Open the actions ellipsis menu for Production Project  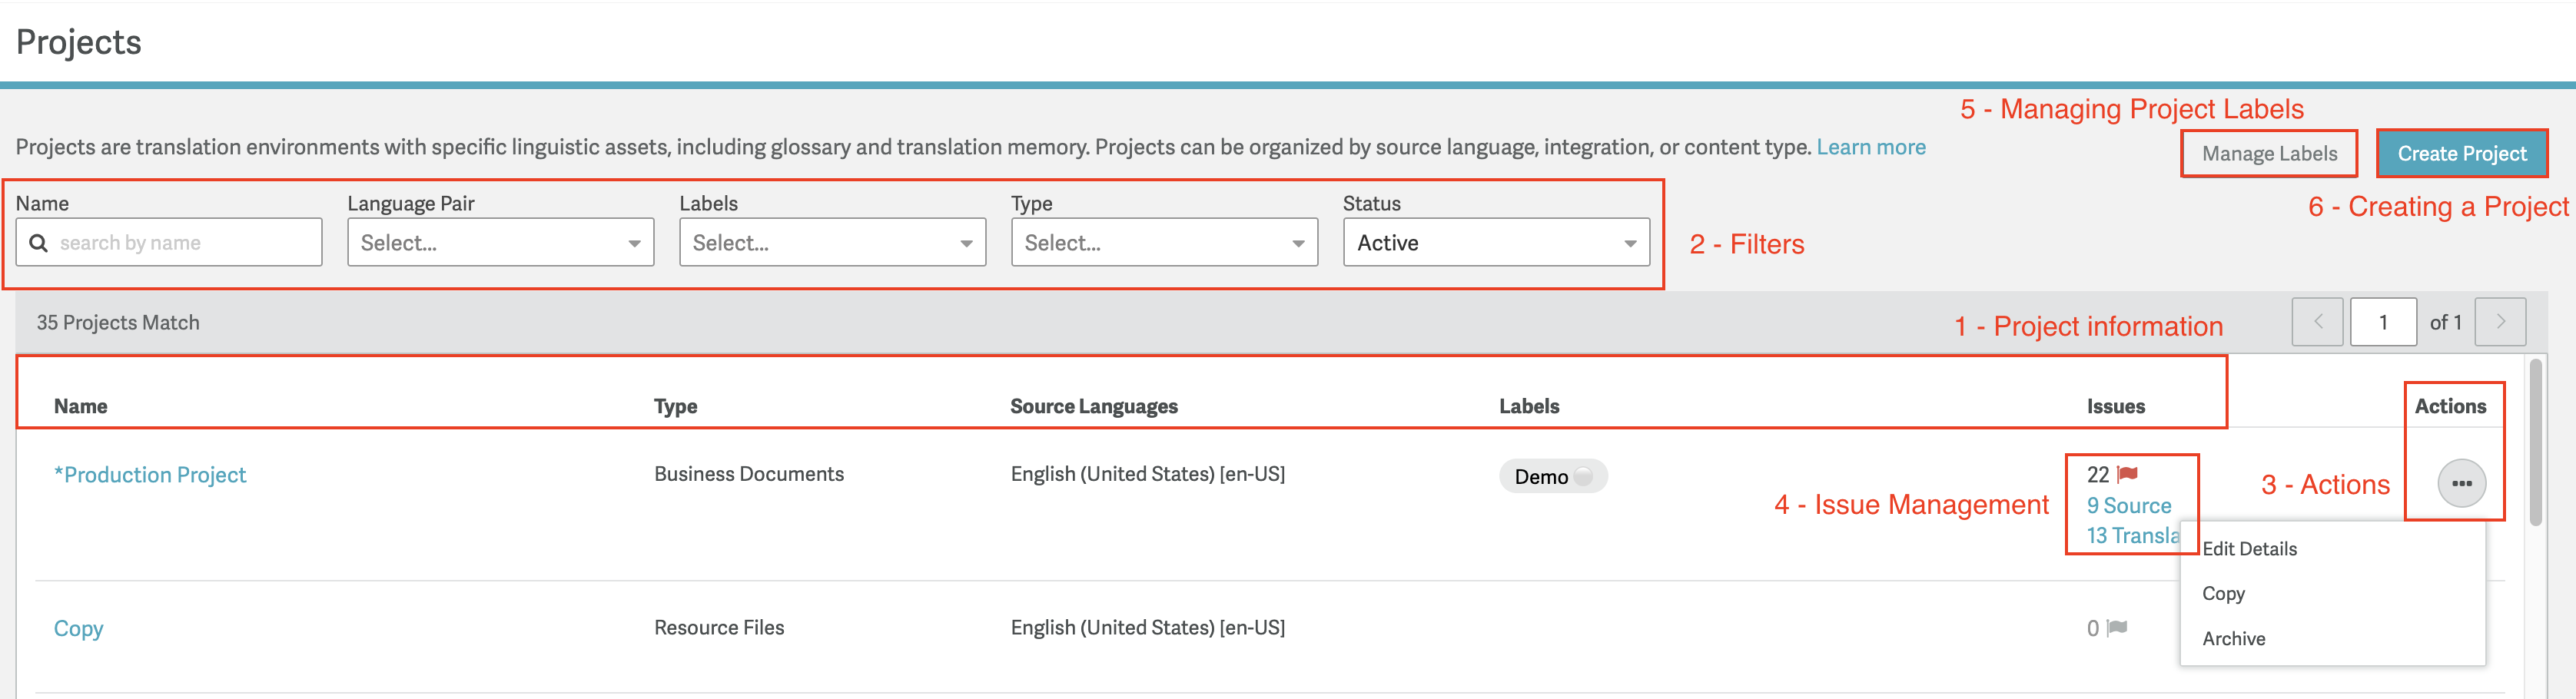click(x=2461, y=483)
